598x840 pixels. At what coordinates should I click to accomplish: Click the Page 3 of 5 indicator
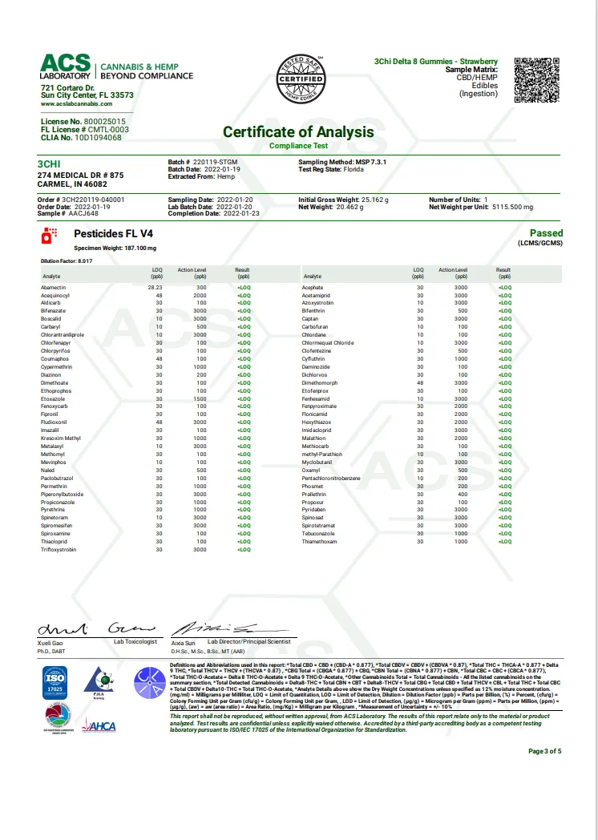pyautogui.click(x=545, y=751)
